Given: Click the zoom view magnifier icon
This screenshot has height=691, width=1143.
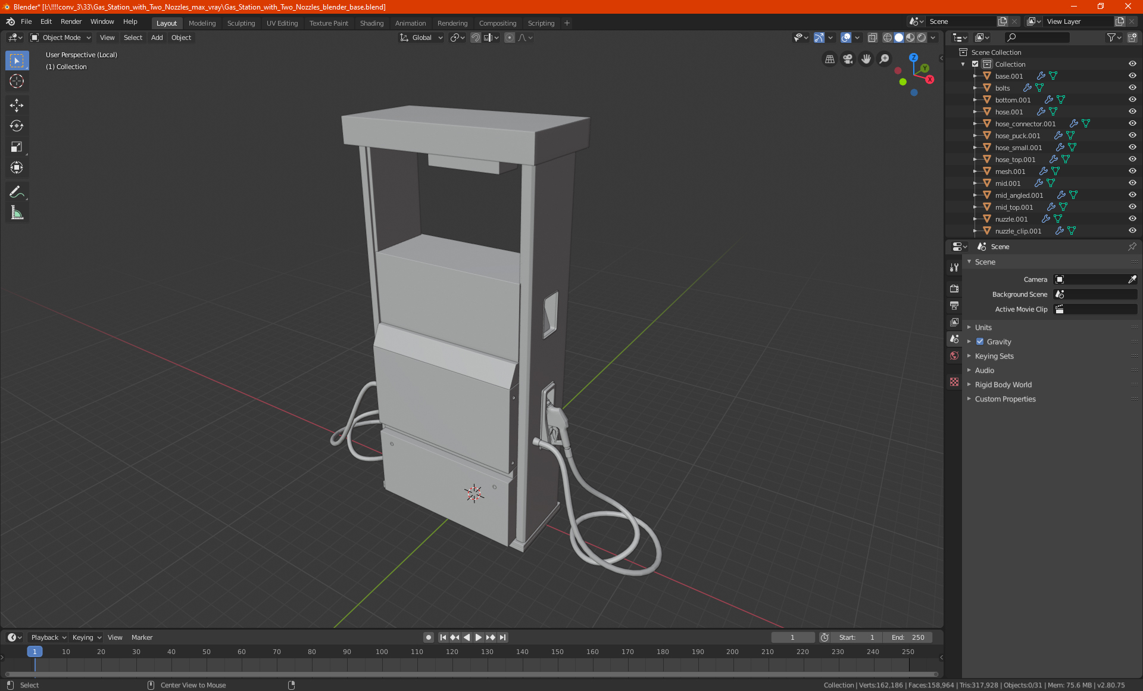Looking at the screenshot, I should point(885,59).
